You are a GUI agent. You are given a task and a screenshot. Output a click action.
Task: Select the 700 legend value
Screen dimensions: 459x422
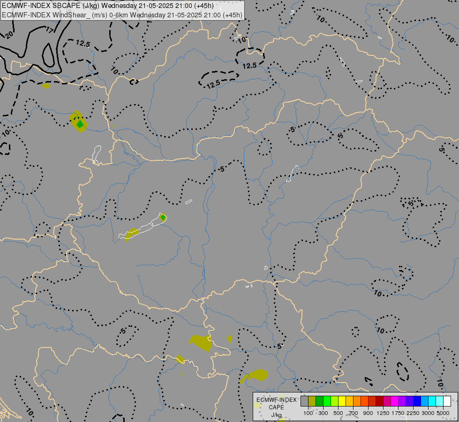click(354, 413)
